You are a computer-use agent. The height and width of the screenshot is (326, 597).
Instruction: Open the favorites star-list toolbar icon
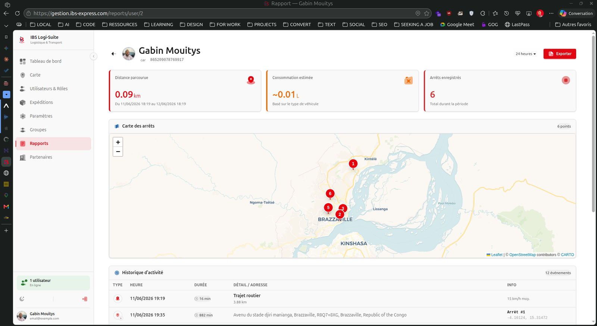click(x=495, y=13)
